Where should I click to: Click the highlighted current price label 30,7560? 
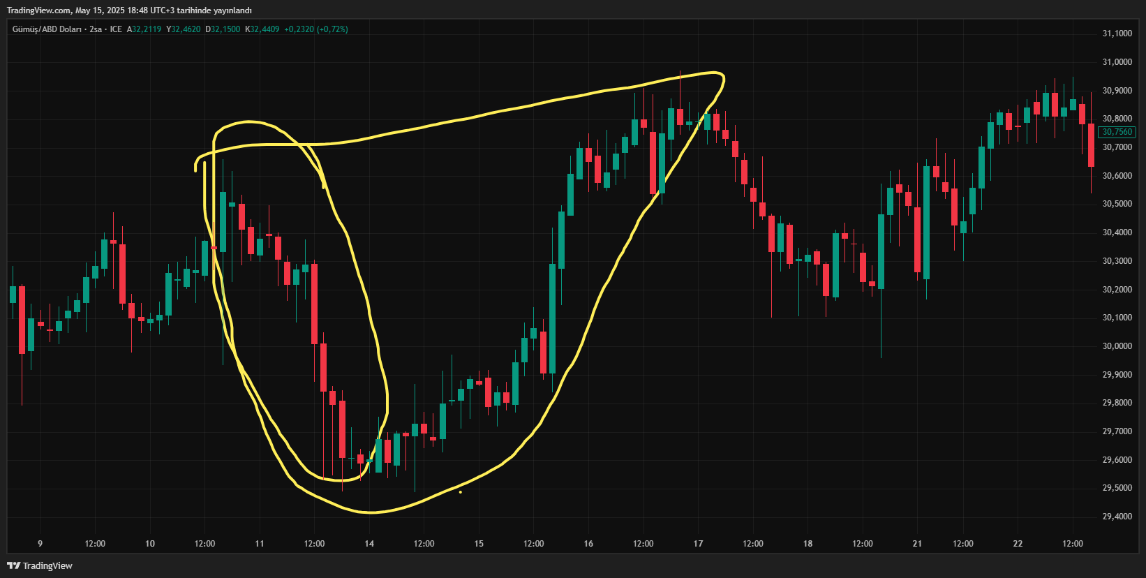click(1117, 132)
